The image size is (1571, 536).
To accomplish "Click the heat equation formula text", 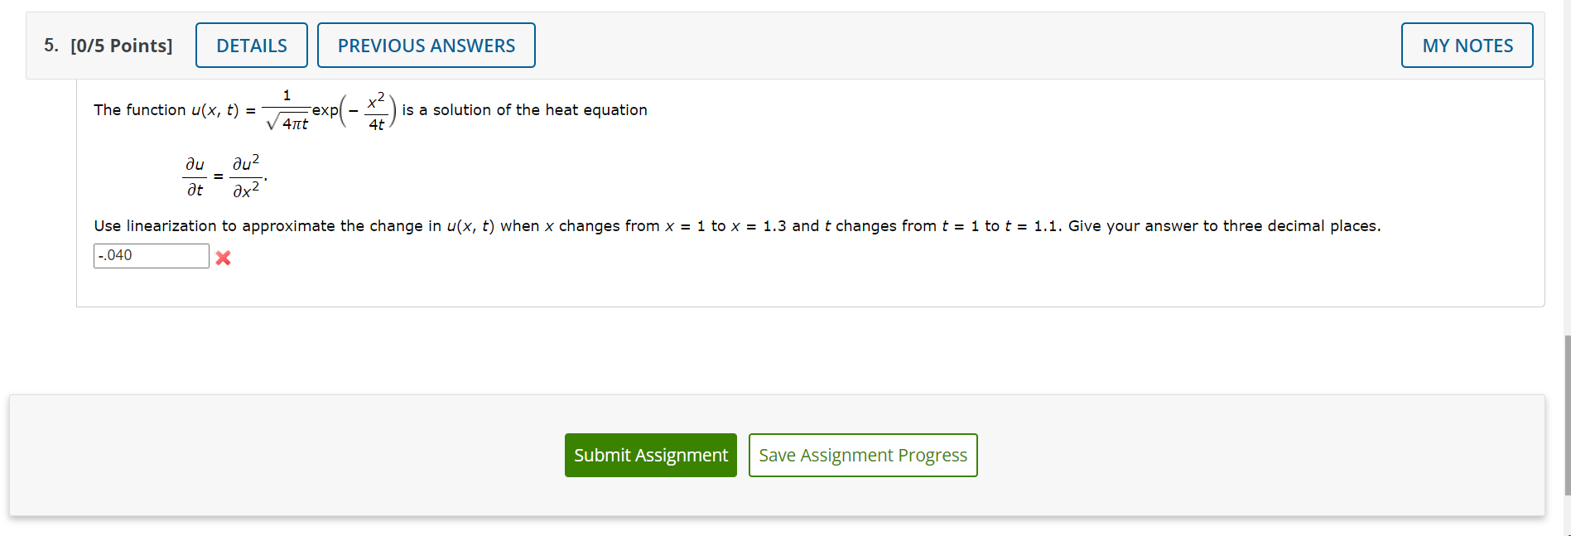I will (224, 176).
